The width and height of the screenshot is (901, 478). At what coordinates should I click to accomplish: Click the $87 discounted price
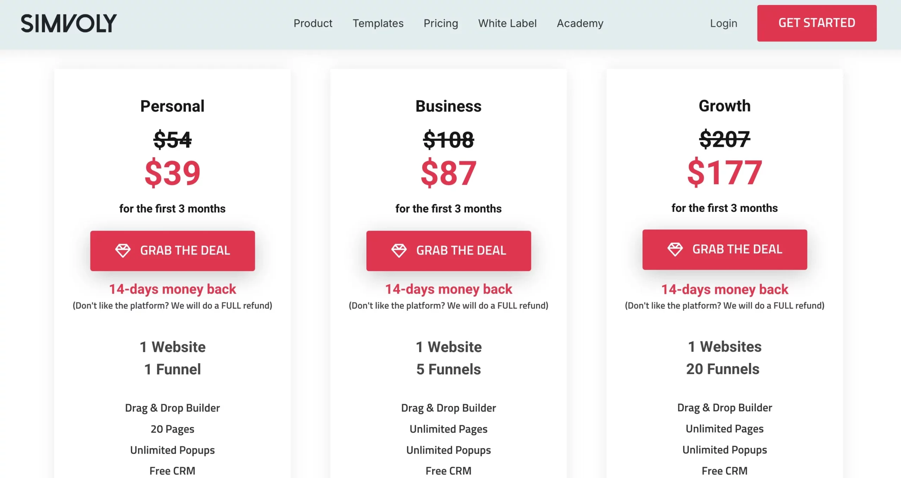[448, 172]
